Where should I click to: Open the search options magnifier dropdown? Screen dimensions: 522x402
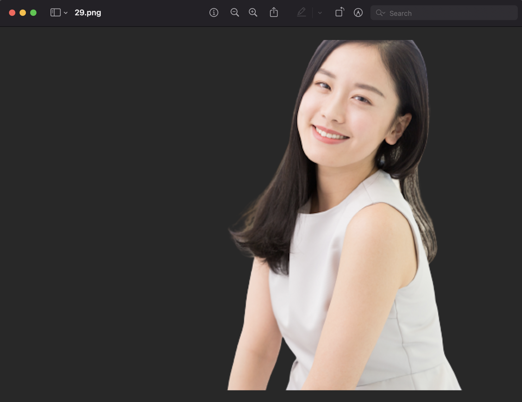380,13
